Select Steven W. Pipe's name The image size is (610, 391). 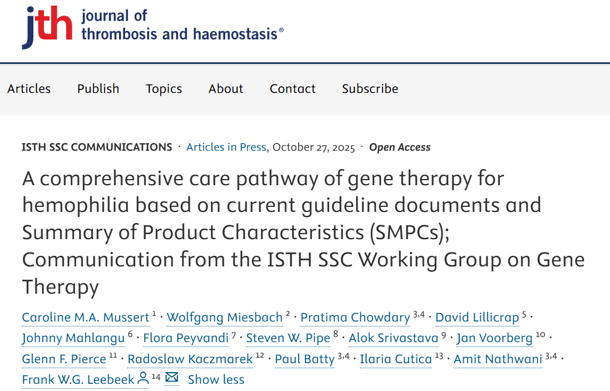(x=287, y=338)
